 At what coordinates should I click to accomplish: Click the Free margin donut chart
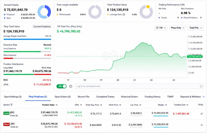click(x=95, y=12)
